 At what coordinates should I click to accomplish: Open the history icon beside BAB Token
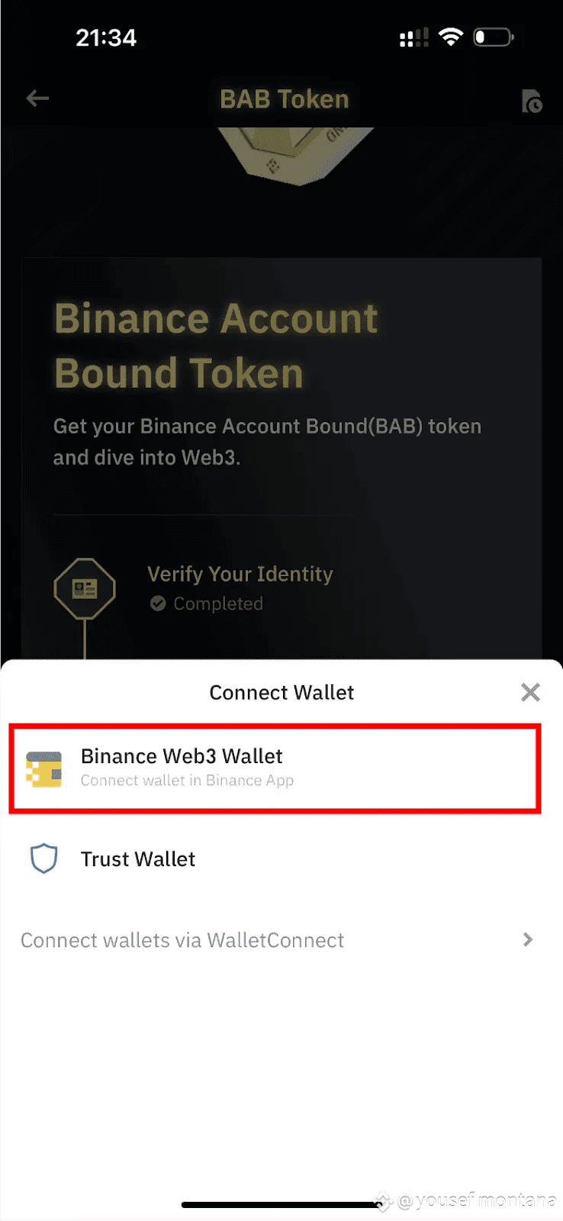coord(532,101)
